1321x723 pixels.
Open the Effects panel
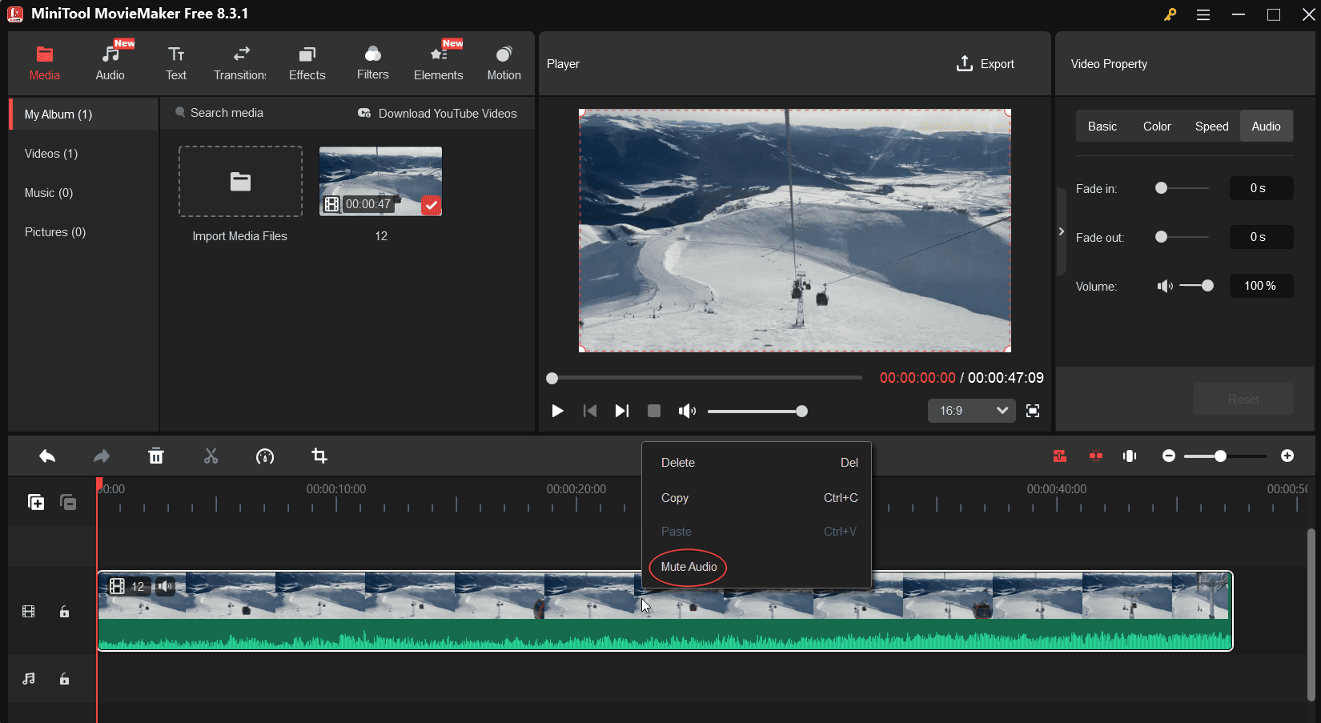(x=307, y=62)
